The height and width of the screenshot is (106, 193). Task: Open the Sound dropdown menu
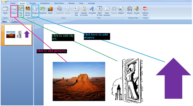point(136,15)
